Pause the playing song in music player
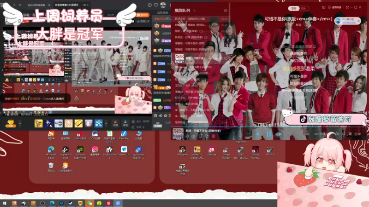Viewport: 369px width, 207px height. [268, 134]
